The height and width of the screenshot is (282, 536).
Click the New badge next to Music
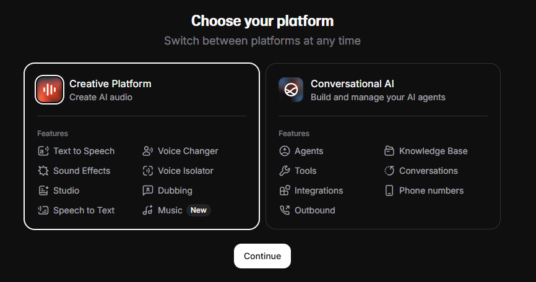pos(198,210)
